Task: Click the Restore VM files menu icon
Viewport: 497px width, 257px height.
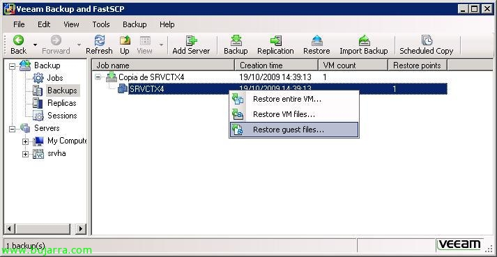Action: click(x=238, y=114)
